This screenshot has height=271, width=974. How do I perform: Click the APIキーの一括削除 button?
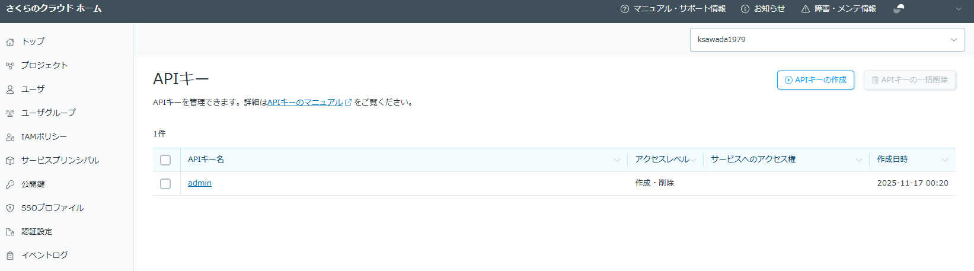(x=909, y=80)
